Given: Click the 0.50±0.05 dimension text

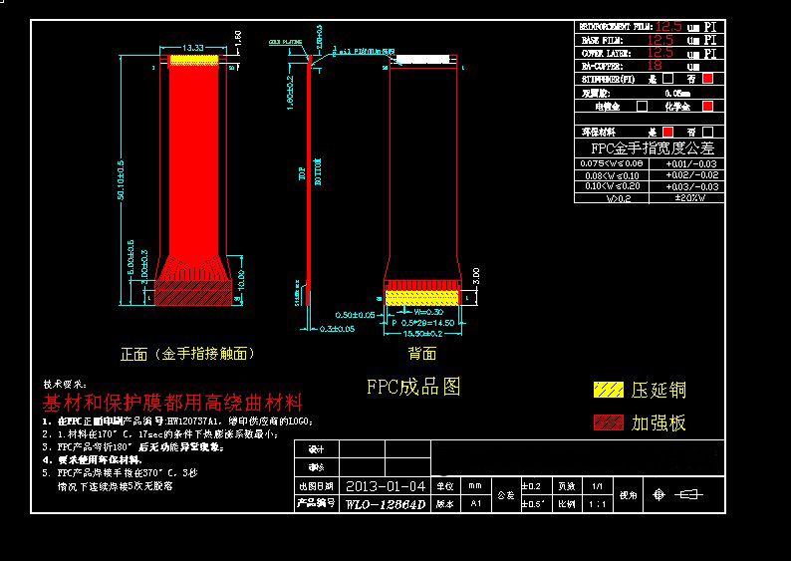Looking at the screenshot, I should [355, 315].
